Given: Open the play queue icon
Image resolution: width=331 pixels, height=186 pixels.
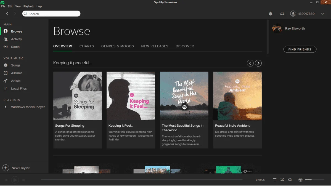Looking at the screenshot, I should tap(274, 180).
